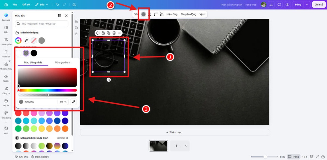The height and width of the screenshot is (160, 327).
Task: Open the Văn bản text panel
Action: [6, 53]
